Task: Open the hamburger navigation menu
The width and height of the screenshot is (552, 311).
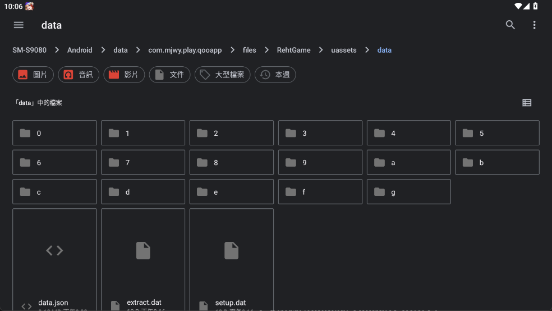Action: click(x=19, y=25)
